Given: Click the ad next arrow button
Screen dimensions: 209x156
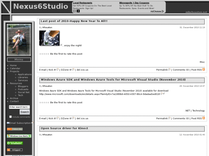Looking at the screenshot, I should click(78, 11).
